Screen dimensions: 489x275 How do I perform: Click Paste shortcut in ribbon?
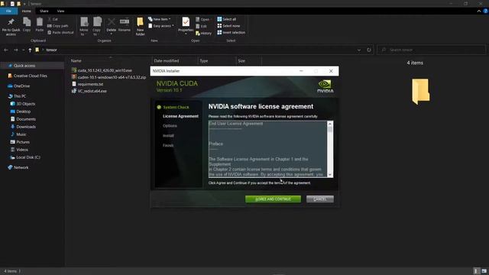[x=60, y=32]
